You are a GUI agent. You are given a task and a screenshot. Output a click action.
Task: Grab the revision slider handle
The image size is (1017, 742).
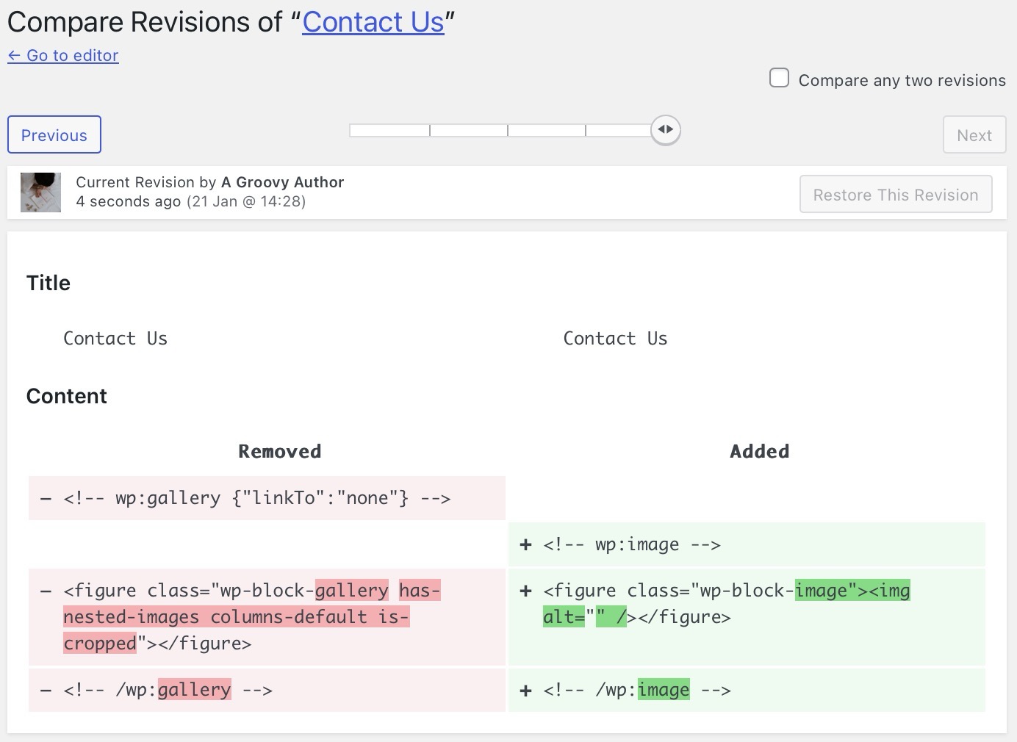(665, 130)
